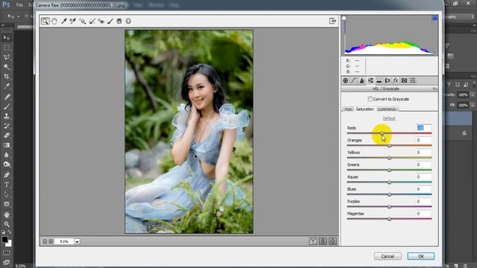
Task: Click the Greens saturation slider handle
Action: 389,170
